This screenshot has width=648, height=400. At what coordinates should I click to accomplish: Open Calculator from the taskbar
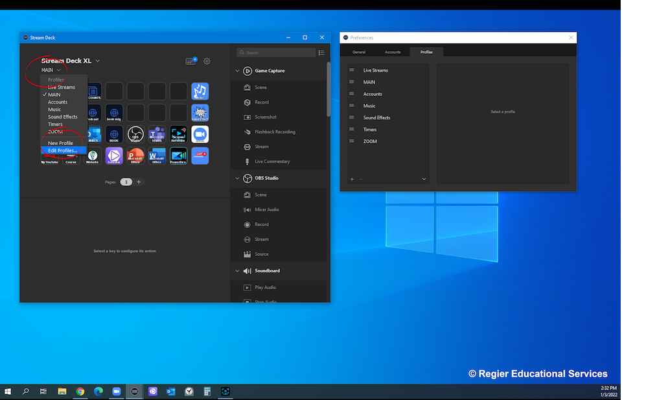tap(207, 392)
